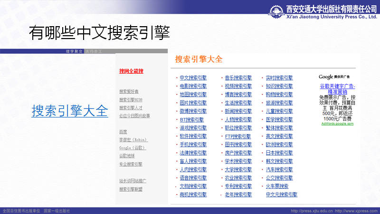Open 商机搜索引擎 link
The width and height of the screenshot is (380, 214).
click(x=193, y=195)
